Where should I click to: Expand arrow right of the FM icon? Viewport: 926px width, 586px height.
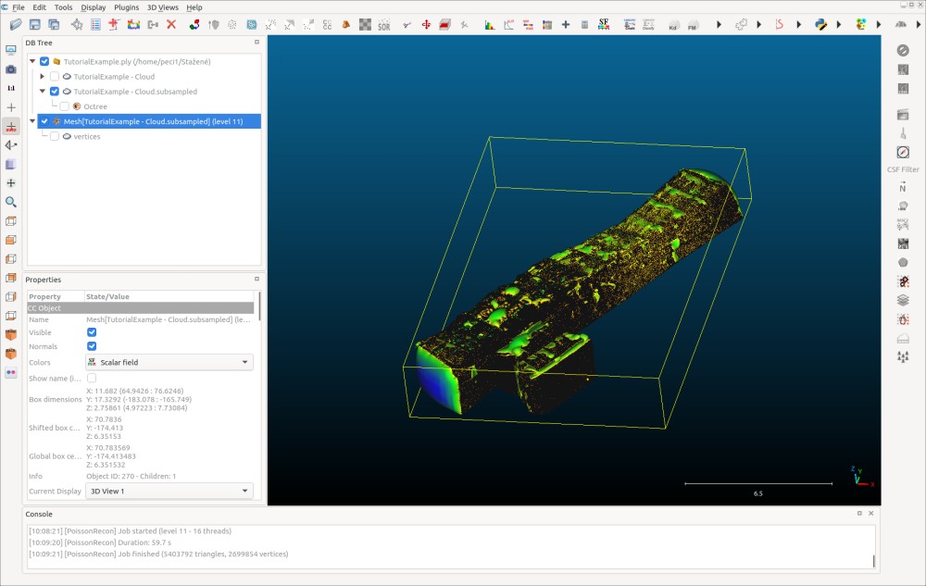[719, 25]
